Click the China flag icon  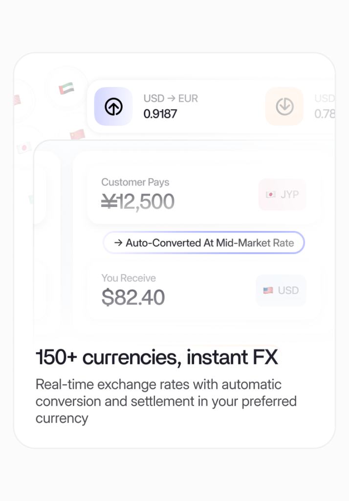pos(77,134)
